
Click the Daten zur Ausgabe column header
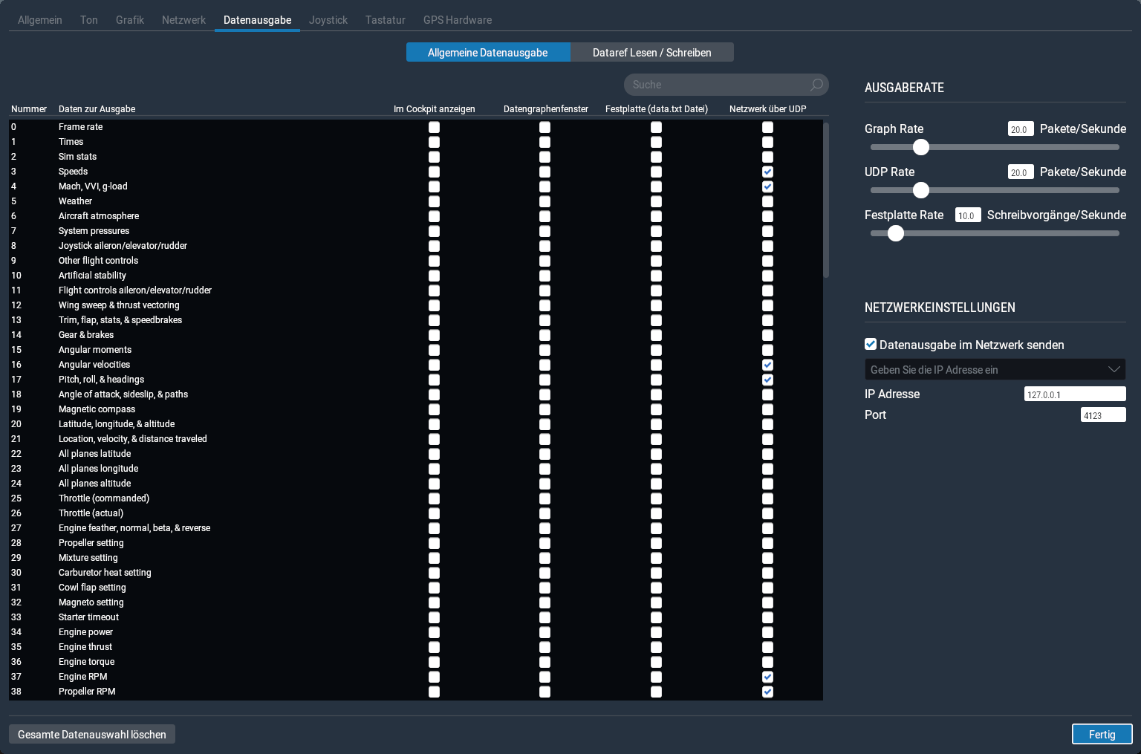point(97,109)
